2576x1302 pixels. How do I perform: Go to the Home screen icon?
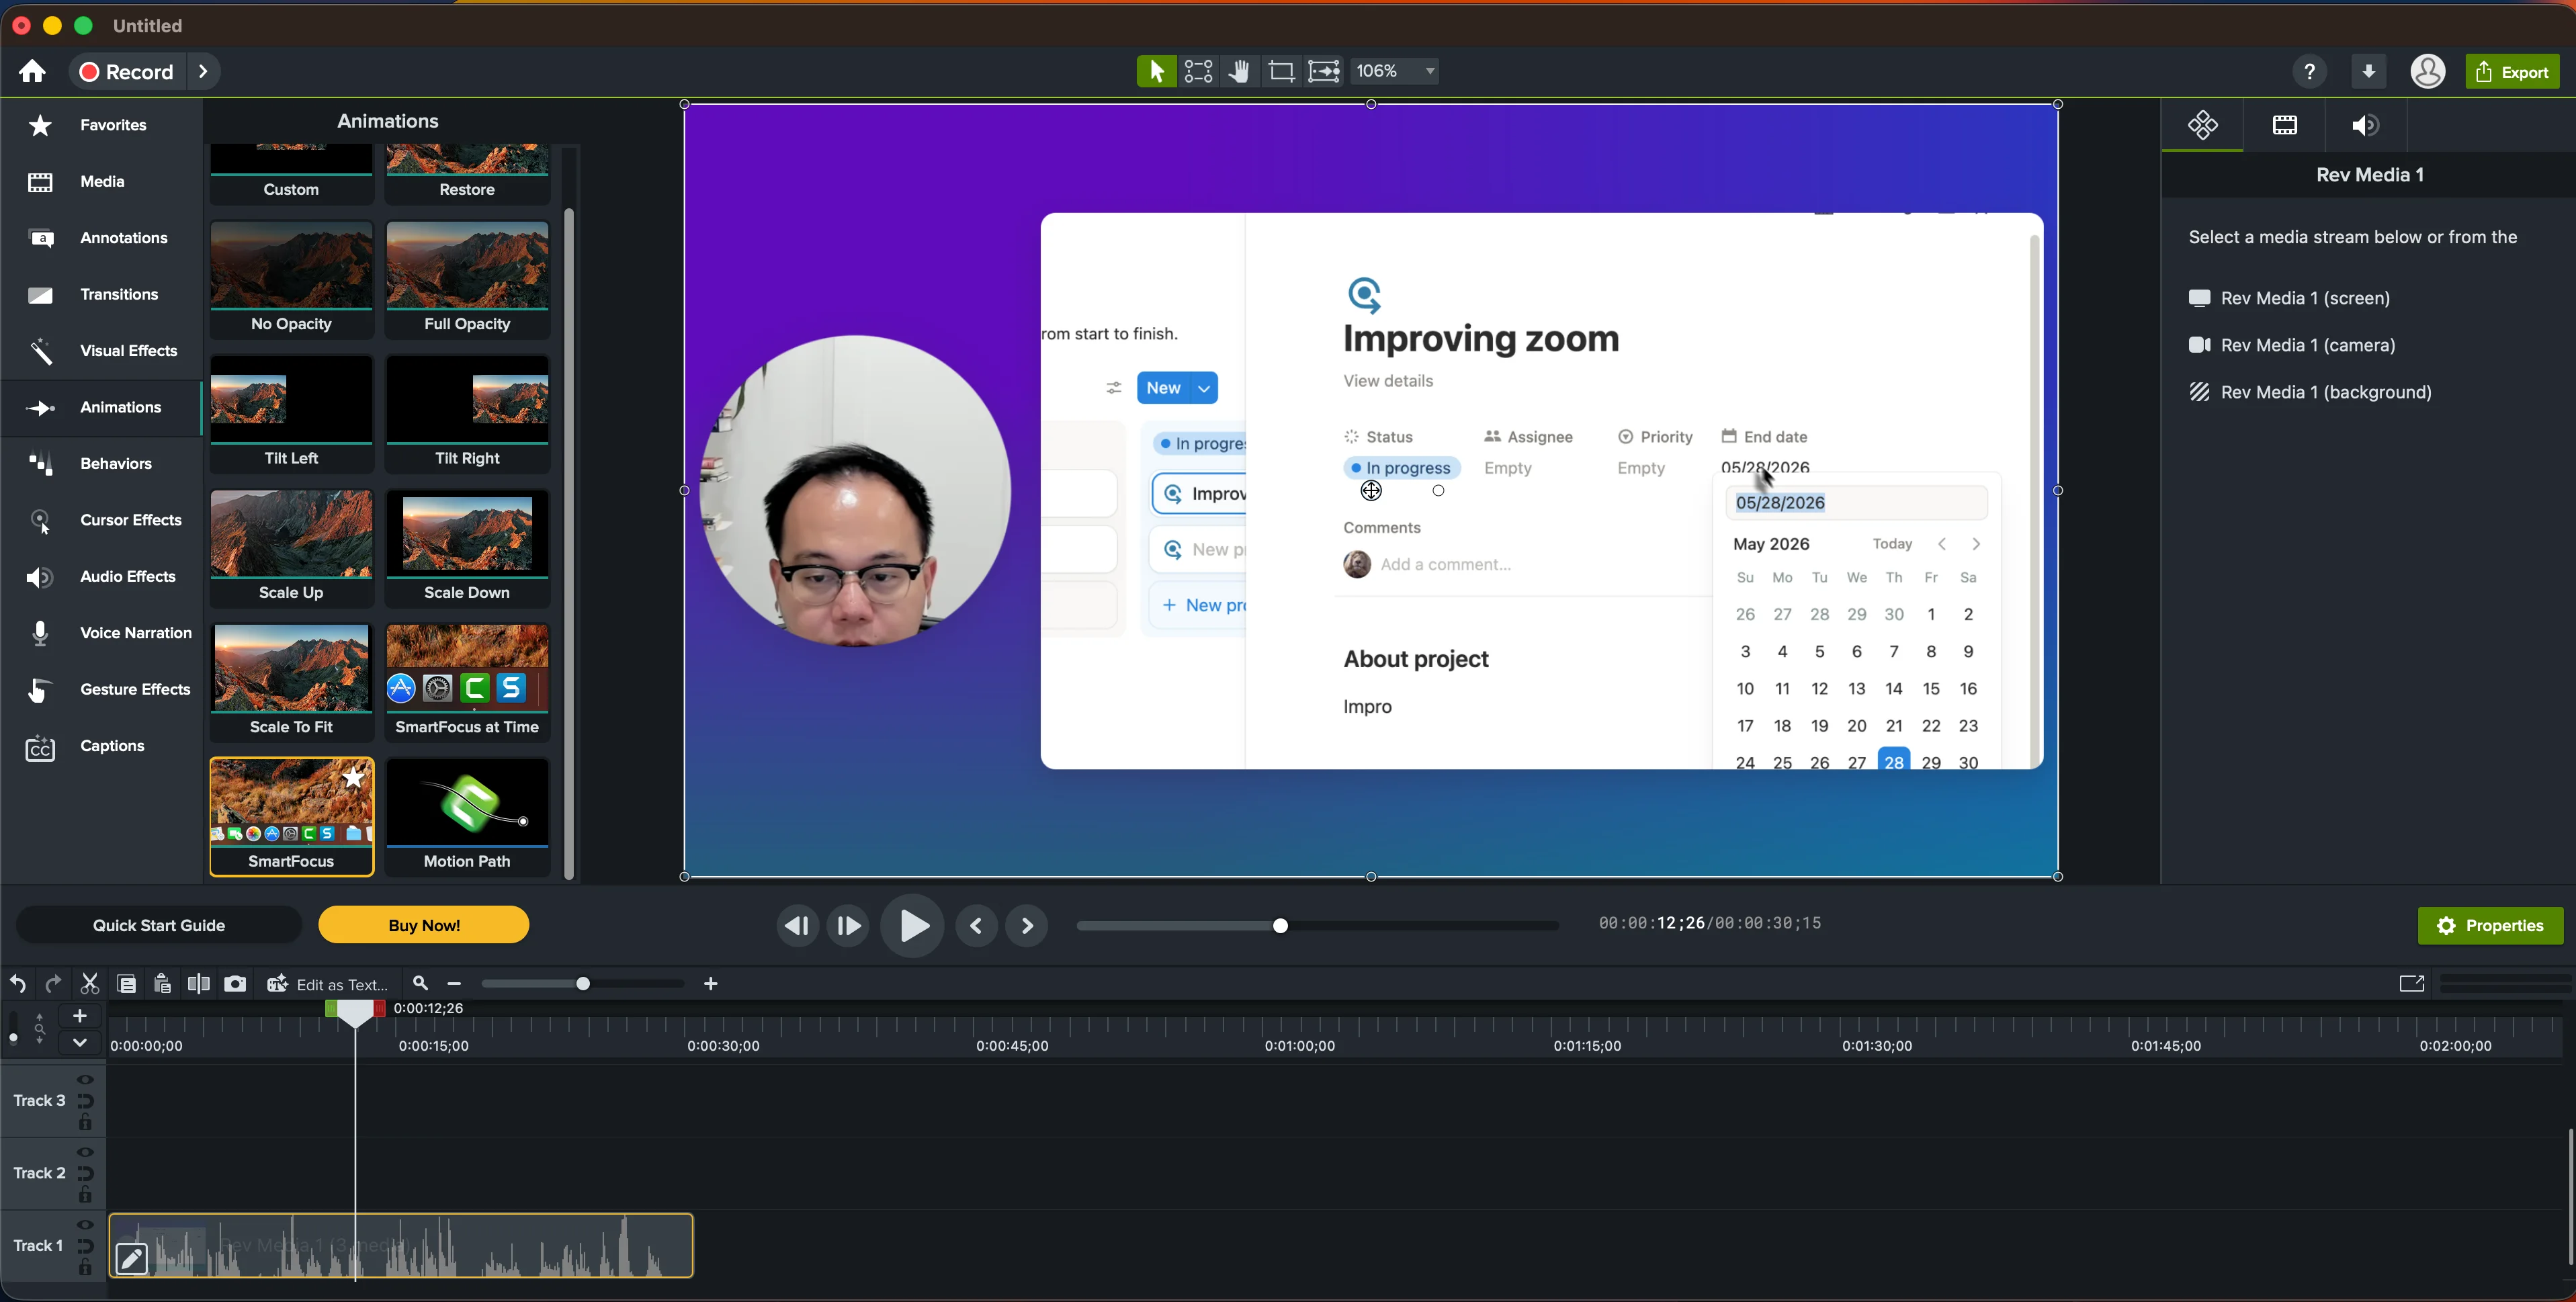point(32,72)
